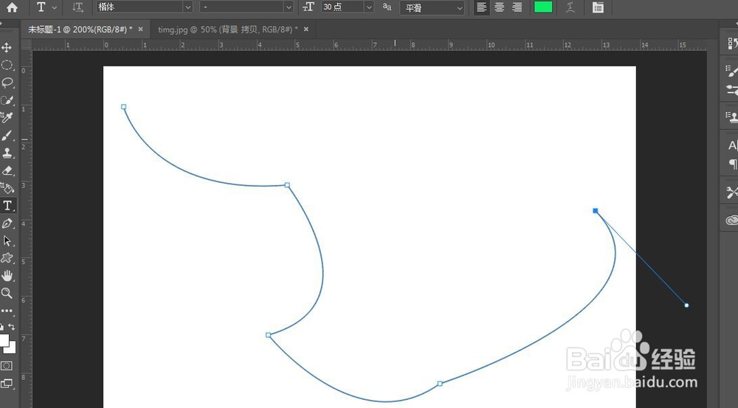Open the Type tool preset picker

click(46, 7)
